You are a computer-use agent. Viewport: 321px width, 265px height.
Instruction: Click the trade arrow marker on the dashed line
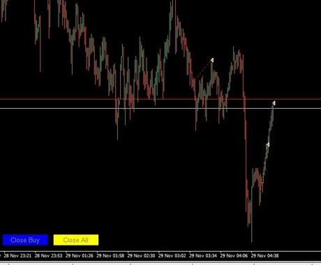pos(212,60)
